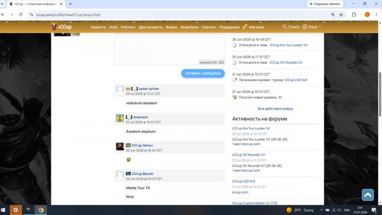Image resolution: width=382 pixels, height=215 pixels.
Task: Click the iCCup logo in header
Action: [61, 27]
